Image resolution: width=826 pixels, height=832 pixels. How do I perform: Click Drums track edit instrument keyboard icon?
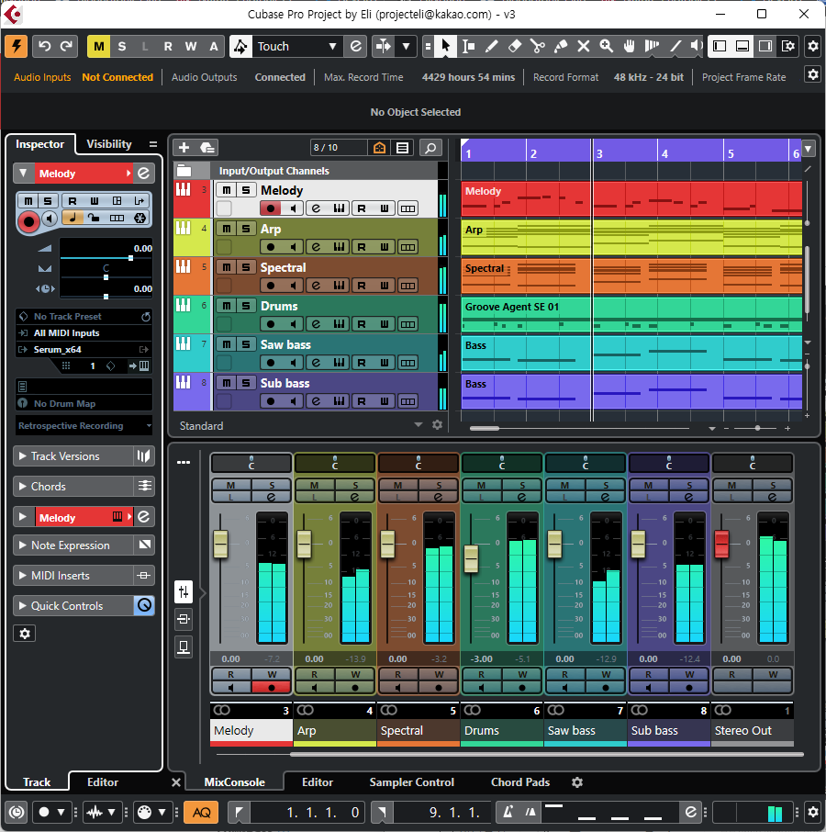point(339,323)
